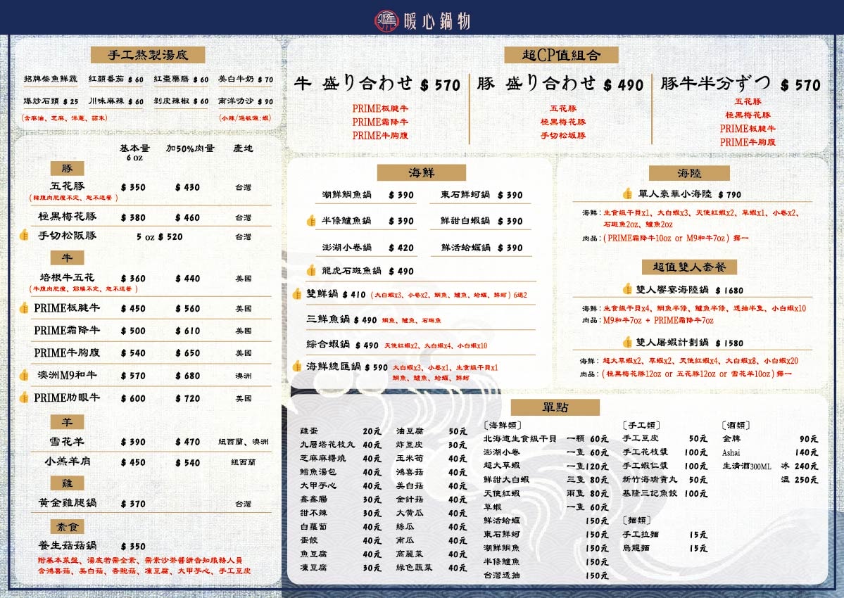Select Asahi 140元 under 酒類
The height and width of the screenshot is (598, 844).
pyautogui.click(x=769, y=452)
